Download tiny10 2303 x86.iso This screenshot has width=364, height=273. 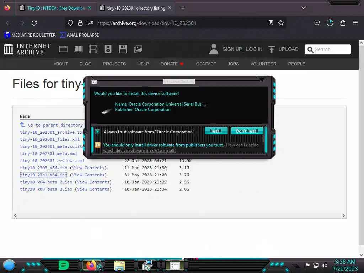click(43, 168)
